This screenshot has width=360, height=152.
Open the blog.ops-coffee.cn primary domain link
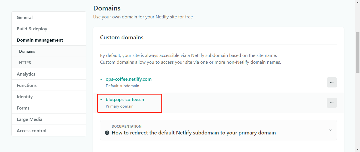click(125, 100)
